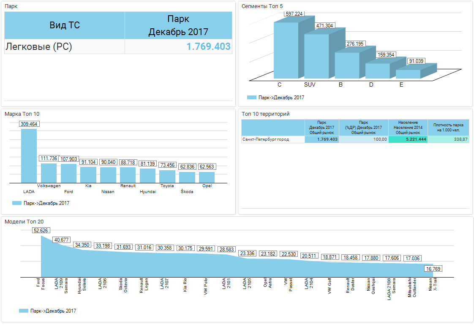474x335 pixels.
Task: Click legend swatch under Сегменты Топ 5
Action: (x=252, y=98)
